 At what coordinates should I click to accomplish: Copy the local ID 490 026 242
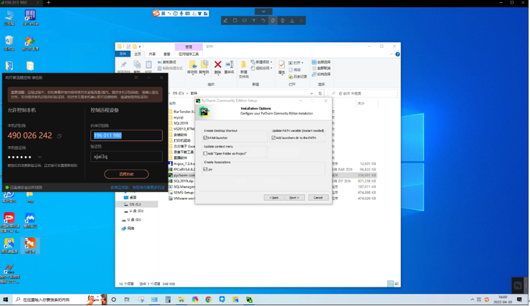click(60, 135)
